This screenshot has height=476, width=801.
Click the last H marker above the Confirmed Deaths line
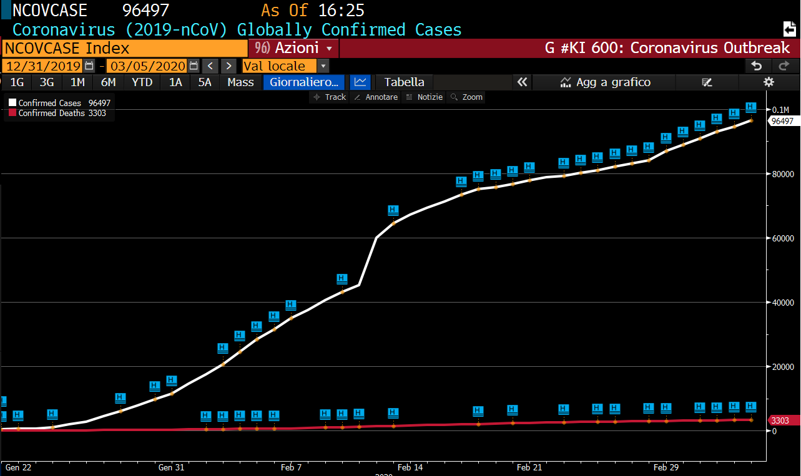(x=751, y=407)
